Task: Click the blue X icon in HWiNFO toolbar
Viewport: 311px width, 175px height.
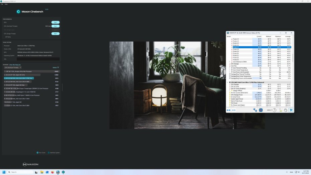Action: click(x=291, y=110)
